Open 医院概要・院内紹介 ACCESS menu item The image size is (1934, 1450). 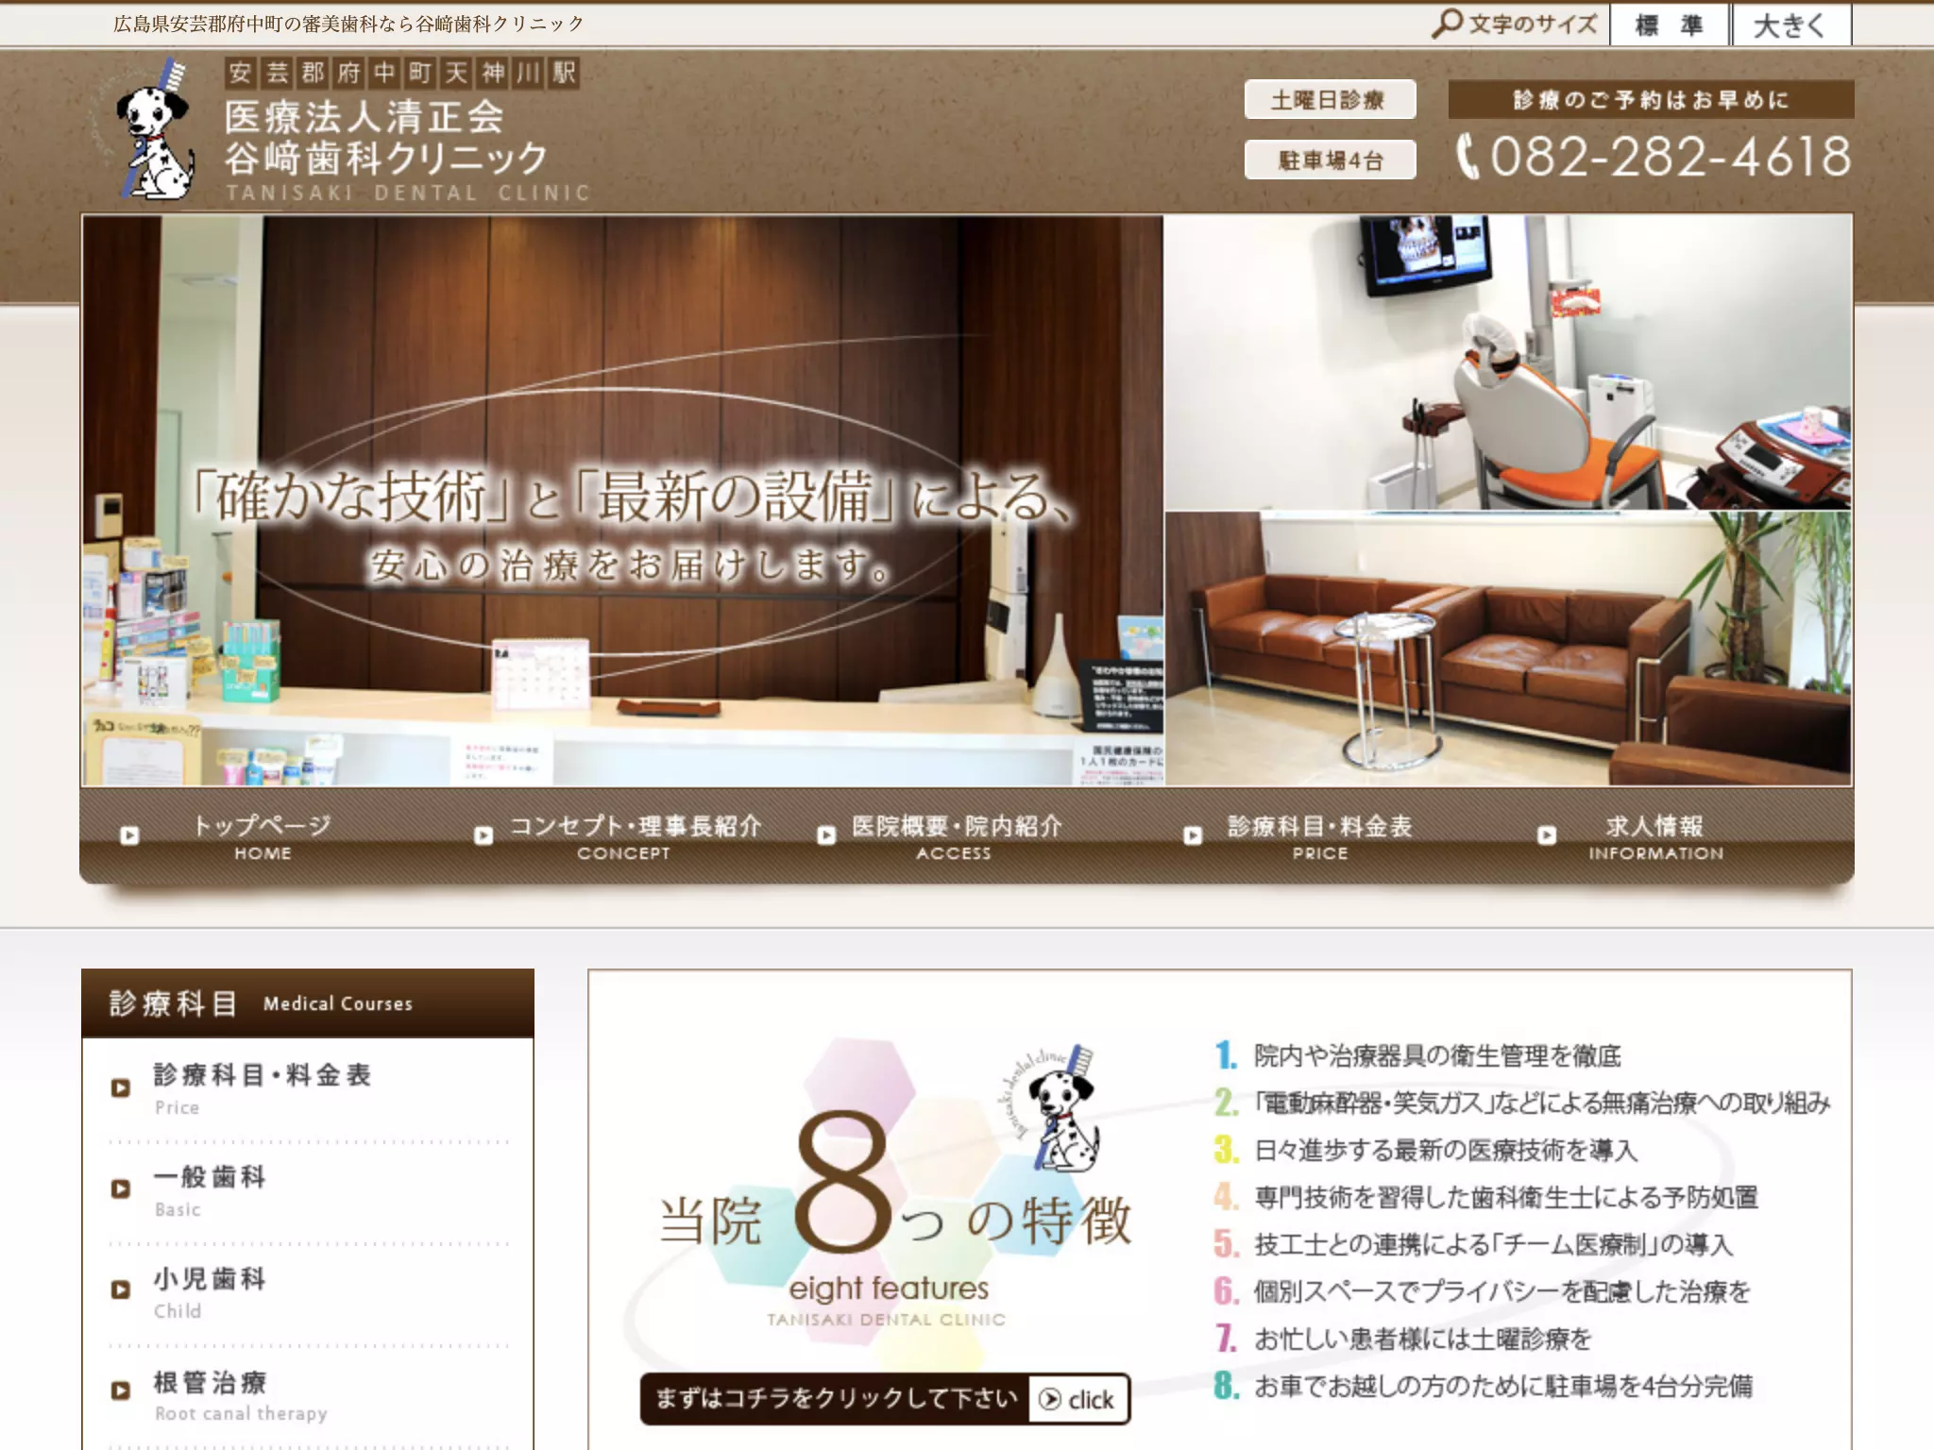point(956,837)
